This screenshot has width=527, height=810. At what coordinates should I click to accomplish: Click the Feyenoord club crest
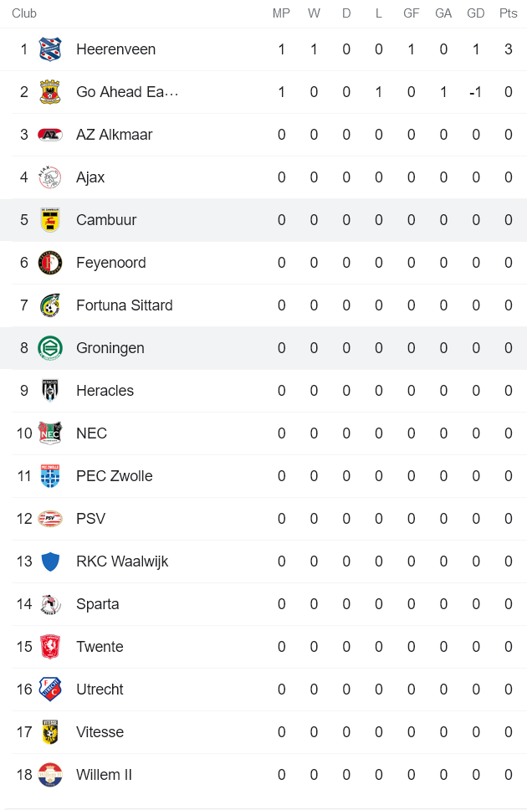tap(50, 263)
